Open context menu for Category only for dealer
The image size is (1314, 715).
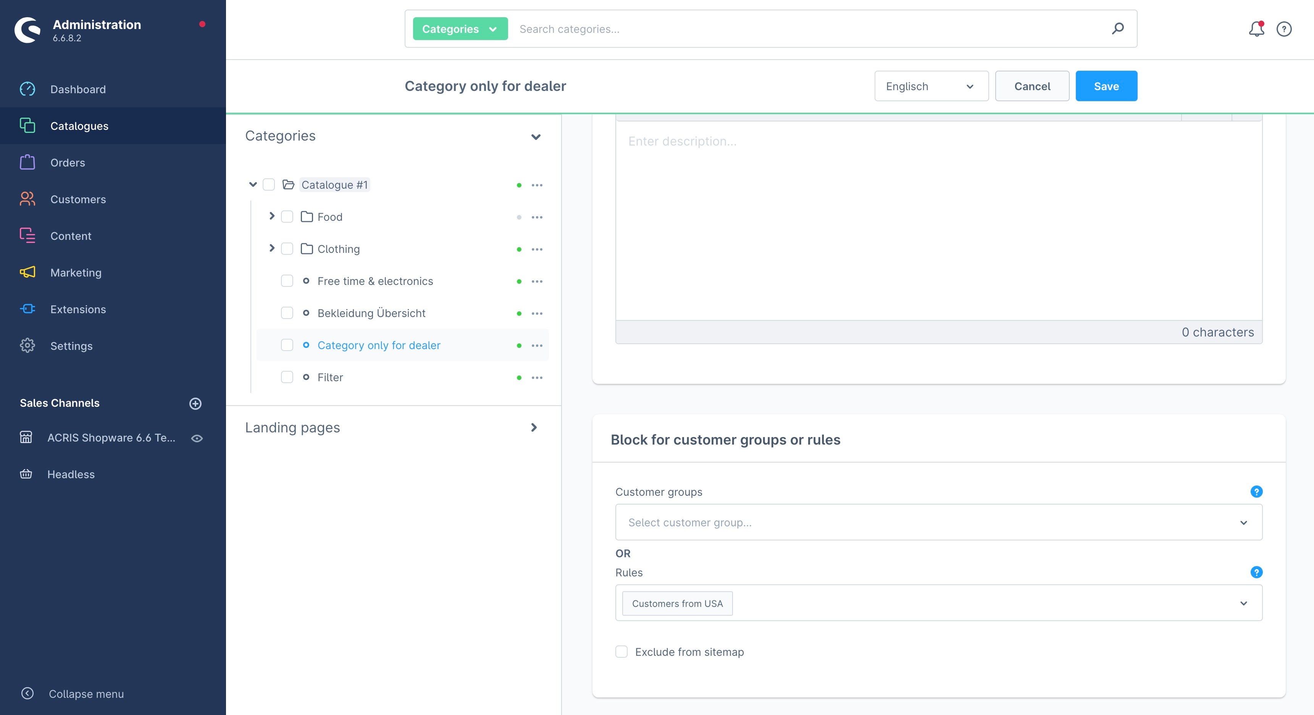pyautogui.click(x=537, y=346)
